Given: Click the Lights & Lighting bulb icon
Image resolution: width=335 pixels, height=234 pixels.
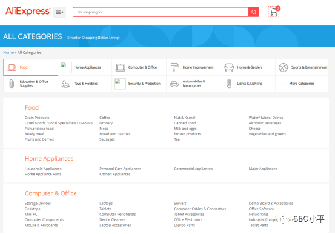Looking at the screenshot, I should coord(229,84).
